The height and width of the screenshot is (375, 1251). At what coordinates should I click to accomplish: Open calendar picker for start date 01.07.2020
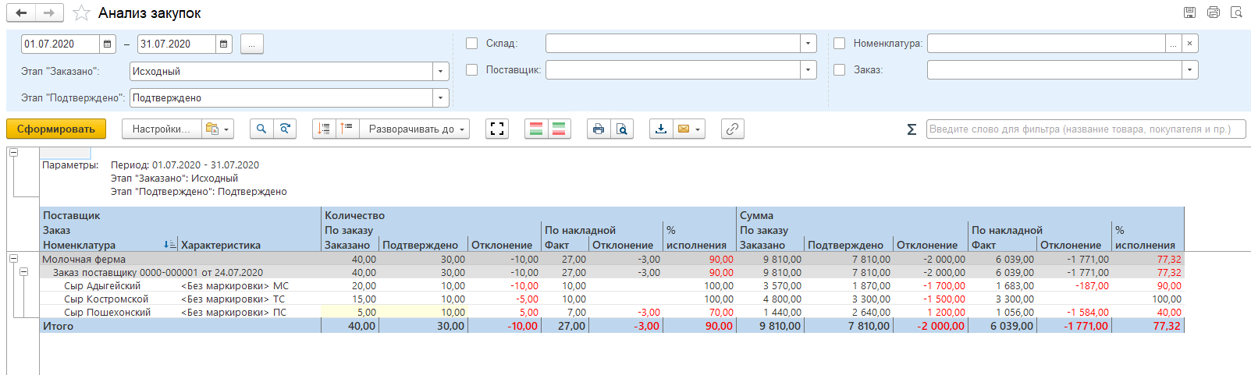coord(108,44)
